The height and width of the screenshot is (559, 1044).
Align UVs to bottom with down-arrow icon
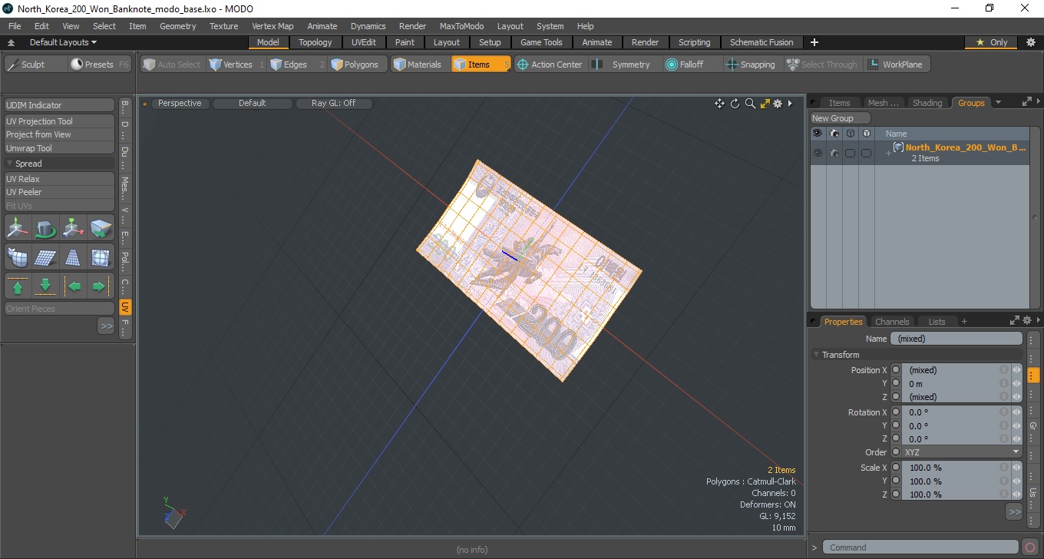click(45, 286)
